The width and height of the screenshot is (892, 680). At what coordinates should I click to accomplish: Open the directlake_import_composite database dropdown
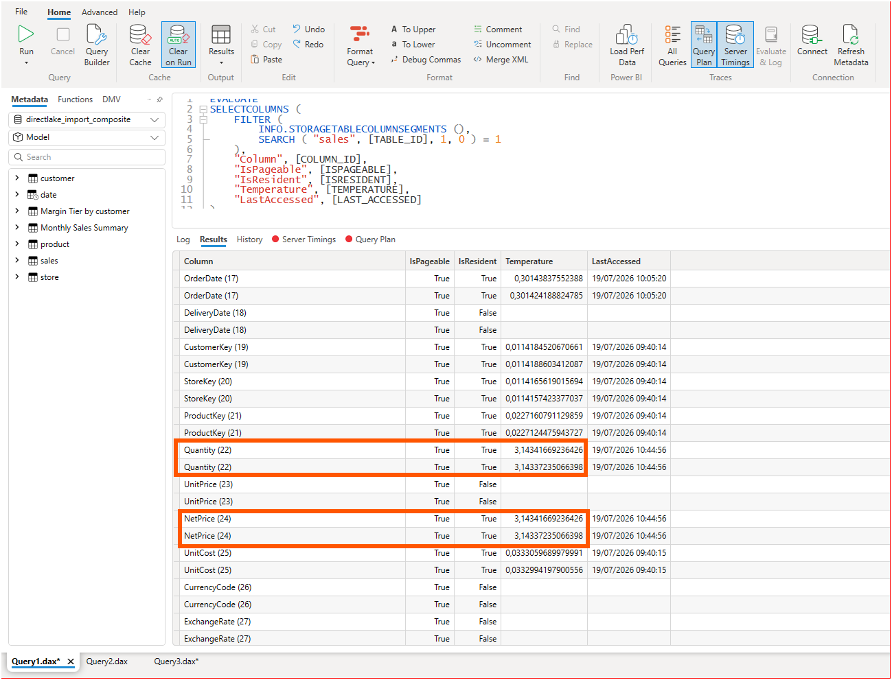click(87, 119)
